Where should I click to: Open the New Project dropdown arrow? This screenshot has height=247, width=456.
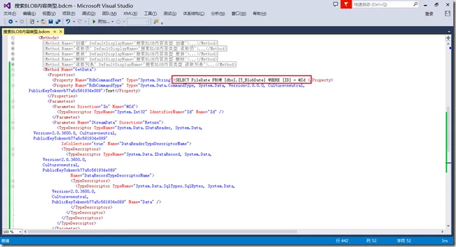click(x=38, y=22)
